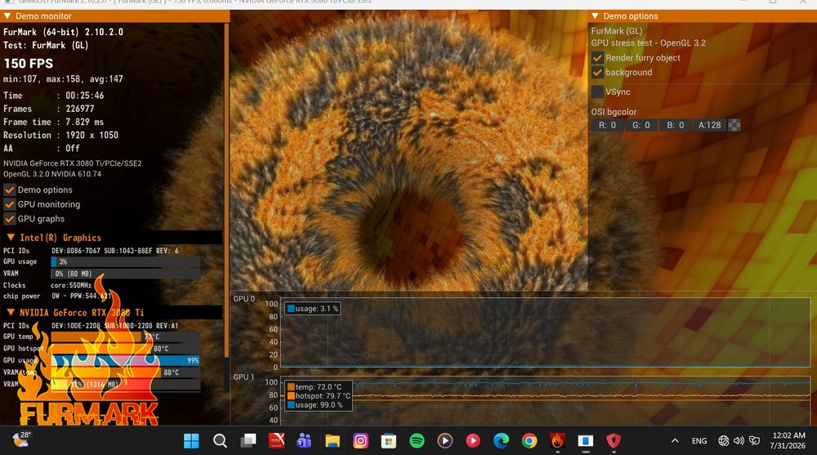Click the FurMark (64-bit) 2.10.2.0 heading
817x455 pixels.
tap(63, 32)
